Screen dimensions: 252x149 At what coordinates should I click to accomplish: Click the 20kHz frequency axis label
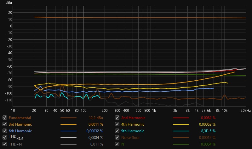pyautogui.click(x=246, y=111)
